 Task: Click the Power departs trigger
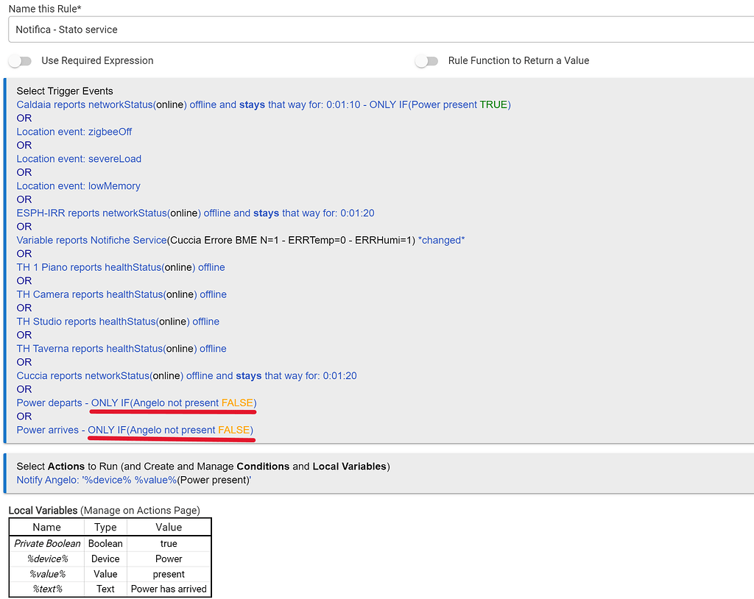click(x=136, y=403)
